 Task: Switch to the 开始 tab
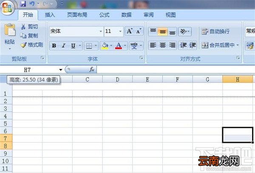tap(28, 15)
